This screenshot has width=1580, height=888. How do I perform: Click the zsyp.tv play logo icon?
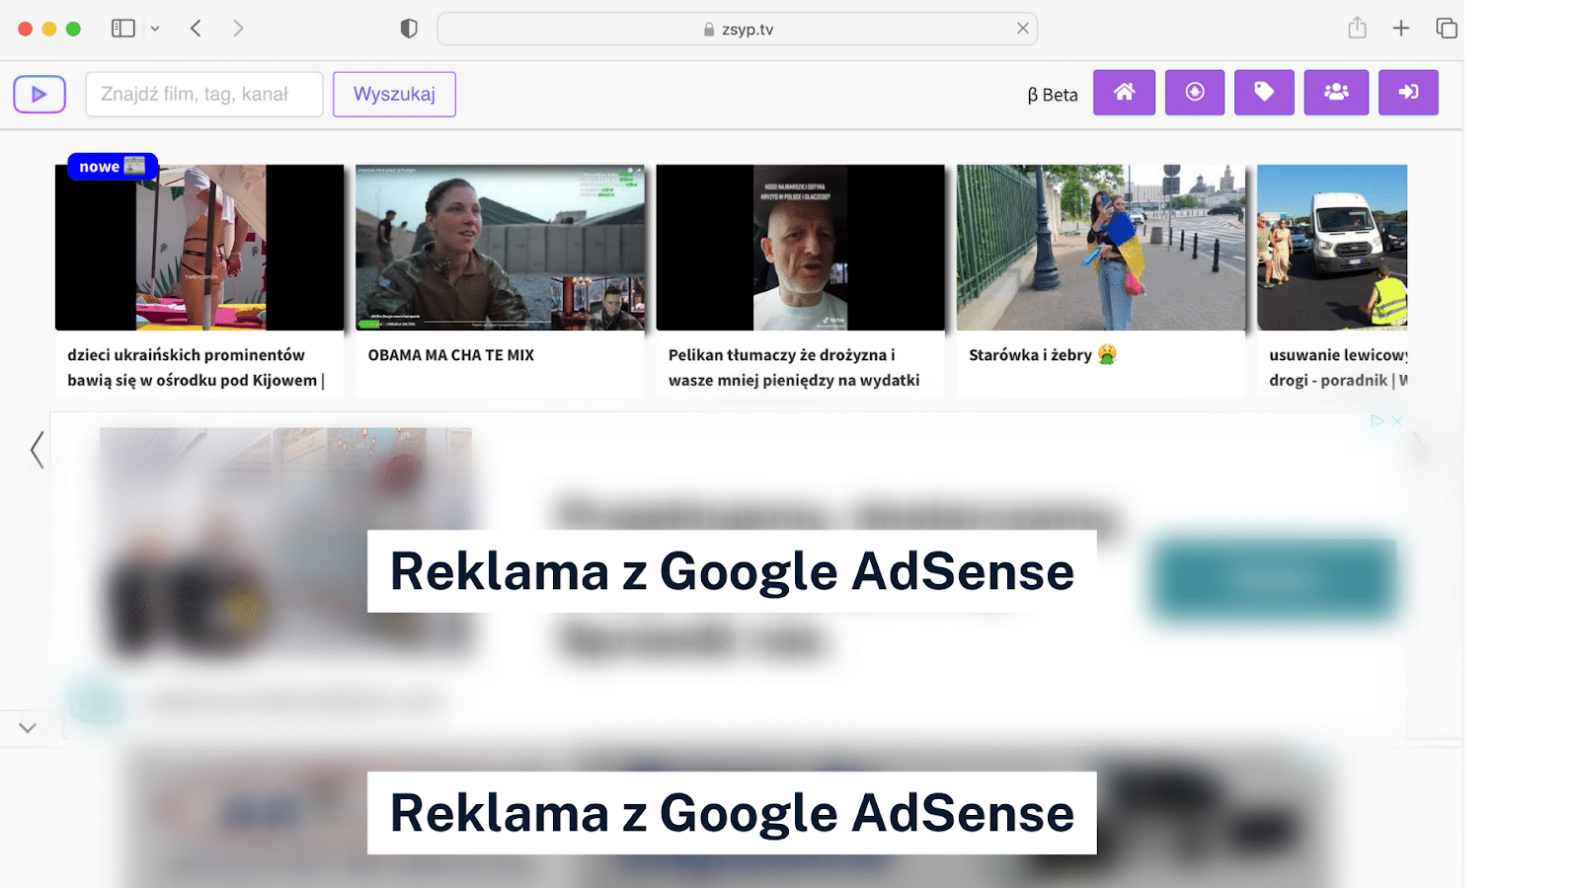39,95
